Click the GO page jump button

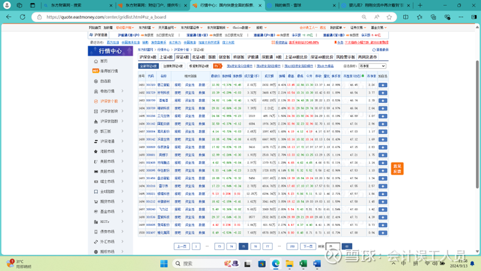(x=346, y=246)
